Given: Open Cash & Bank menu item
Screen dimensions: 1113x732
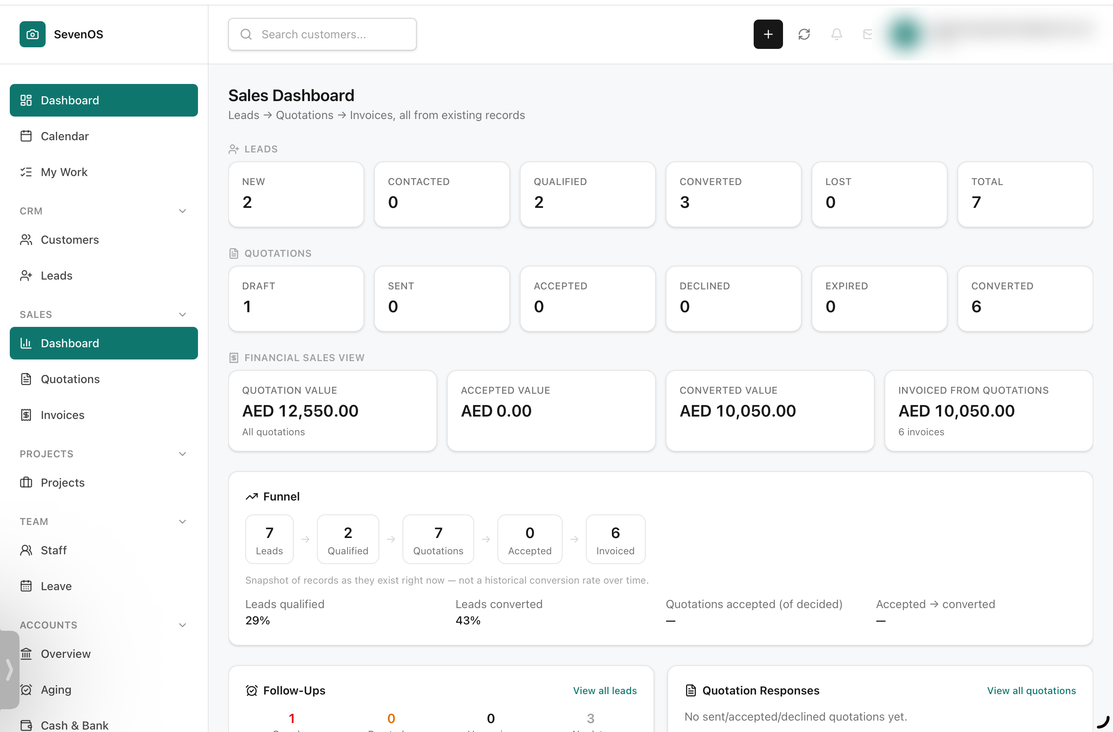Looking at the screenshot, I should (104, 725).
